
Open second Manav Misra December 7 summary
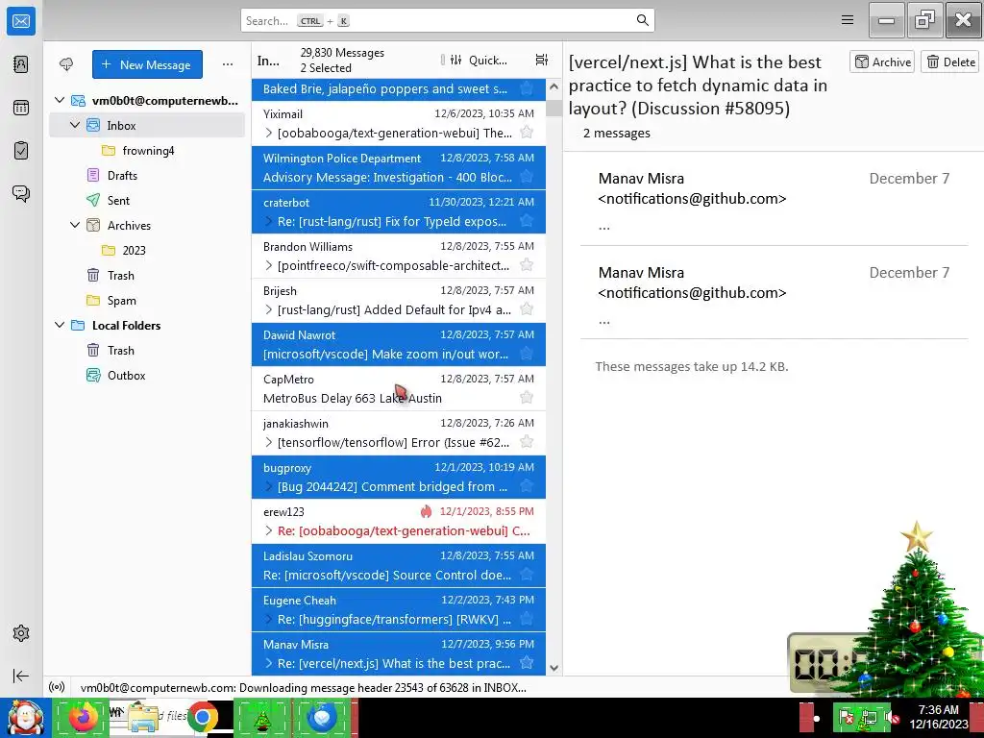pyautogui.click(x=774, y=292)
